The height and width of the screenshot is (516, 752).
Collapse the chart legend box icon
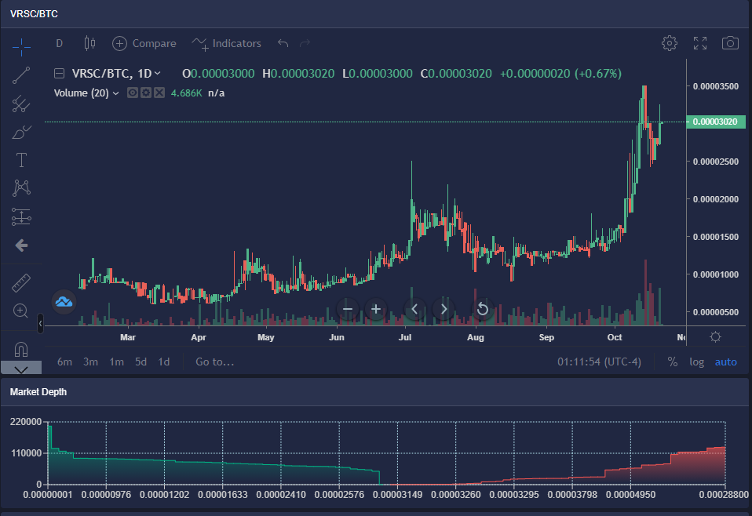60,74
